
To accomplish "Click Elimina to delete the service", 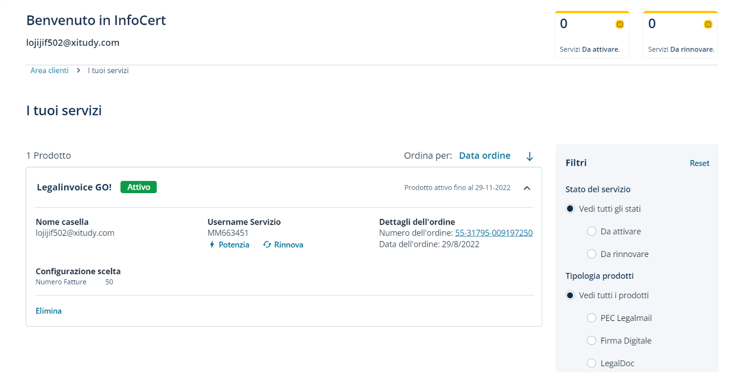I will [49, 311].
